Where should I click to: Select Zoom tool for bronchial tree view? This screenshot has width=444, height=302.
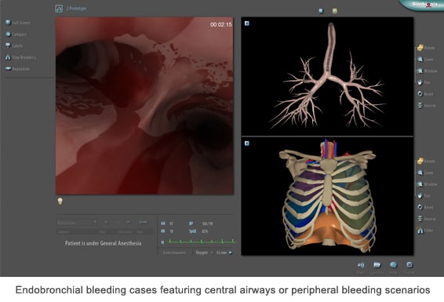(x=425, y=60)
